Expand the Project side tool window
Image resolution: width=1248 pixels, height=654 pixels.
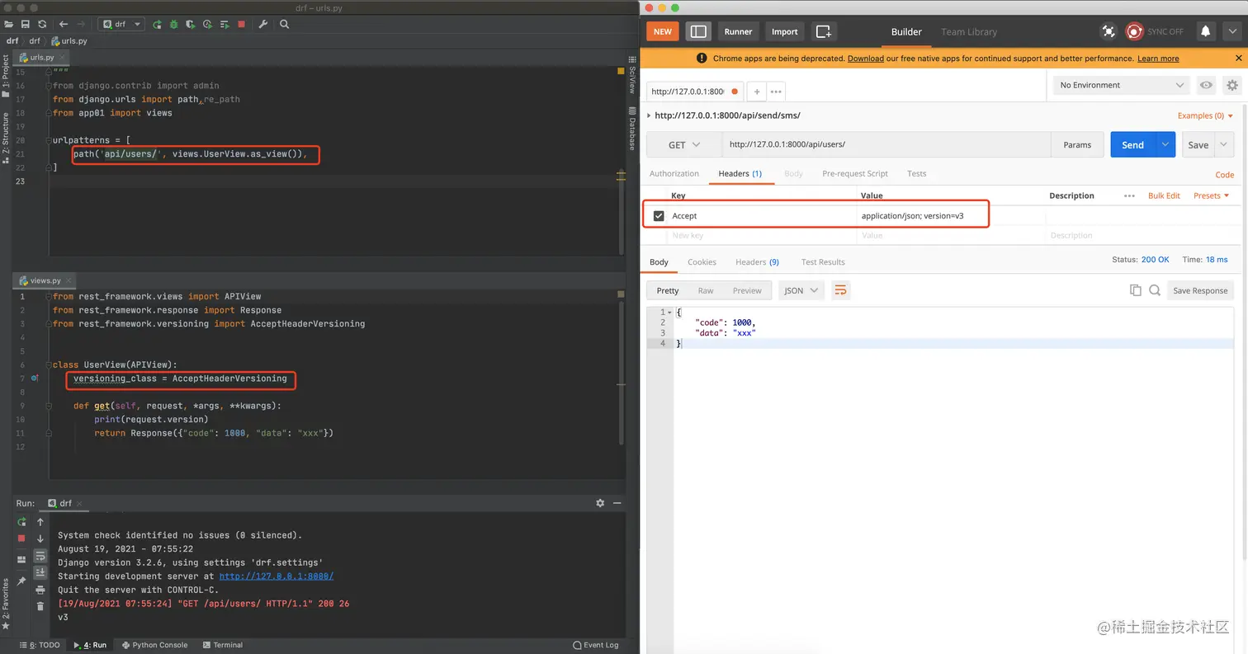(x=6, y=78)
